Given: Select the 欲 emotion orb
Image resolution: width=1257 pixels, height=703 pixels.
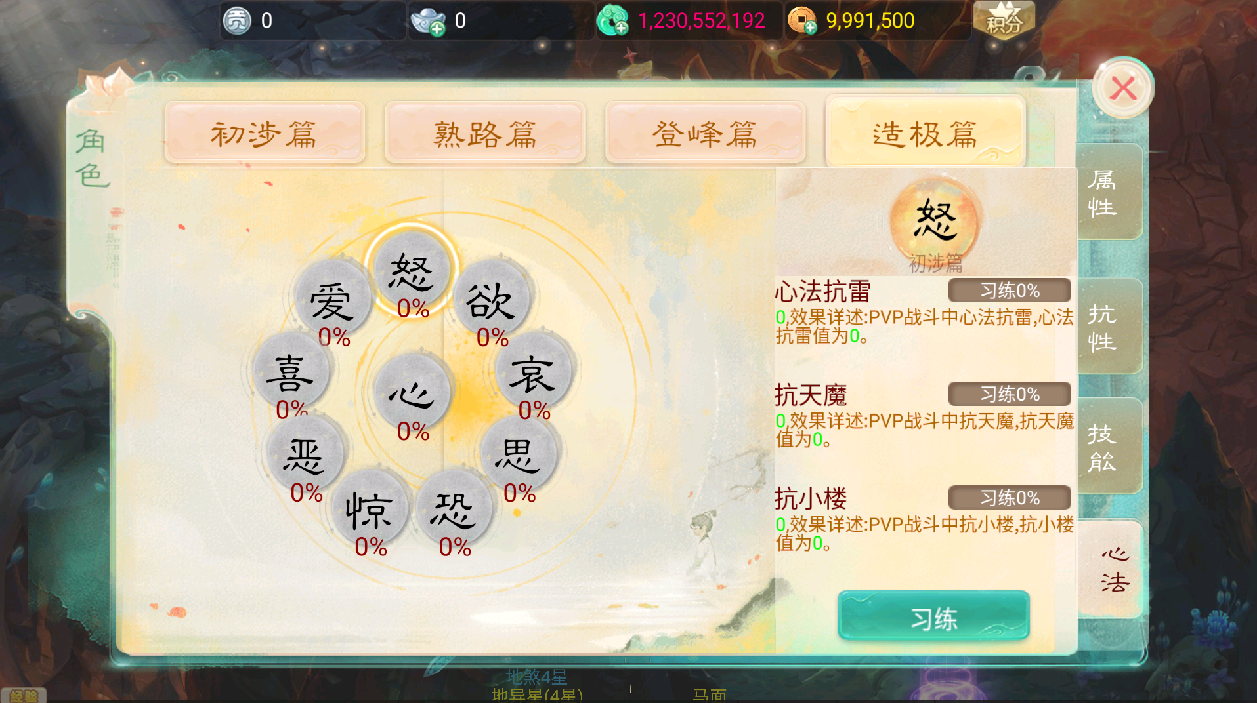Looking at the screenshot, I should [x=492, y=299].
